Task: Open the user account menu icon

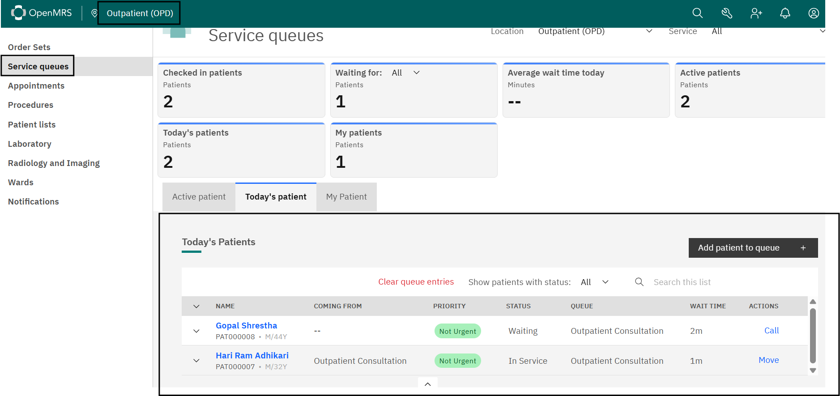Action: [x=814, y=13]
